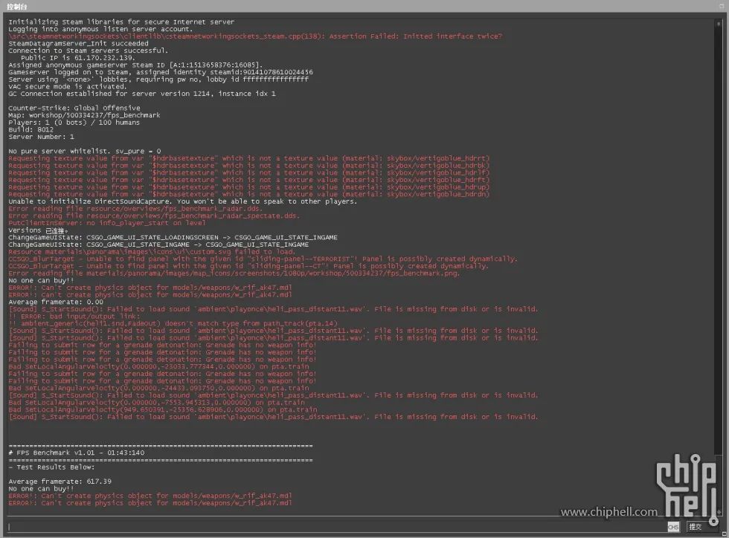This screenshot has height=538, width=729.
Task: Click the 'Initializing Steam libraries' first line
Action: pyautogui.click(x=121, y=22)
